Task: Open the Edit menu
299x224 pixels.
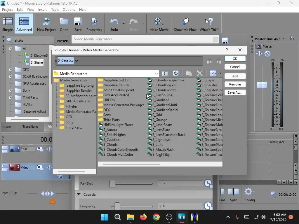Action: 20,10
